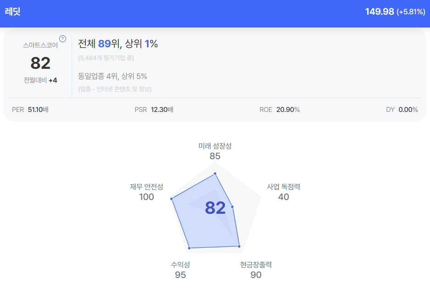430x289 pixels.
Task: Click the 전월대비 +4 monthly change
Action: tap(40, 80)
